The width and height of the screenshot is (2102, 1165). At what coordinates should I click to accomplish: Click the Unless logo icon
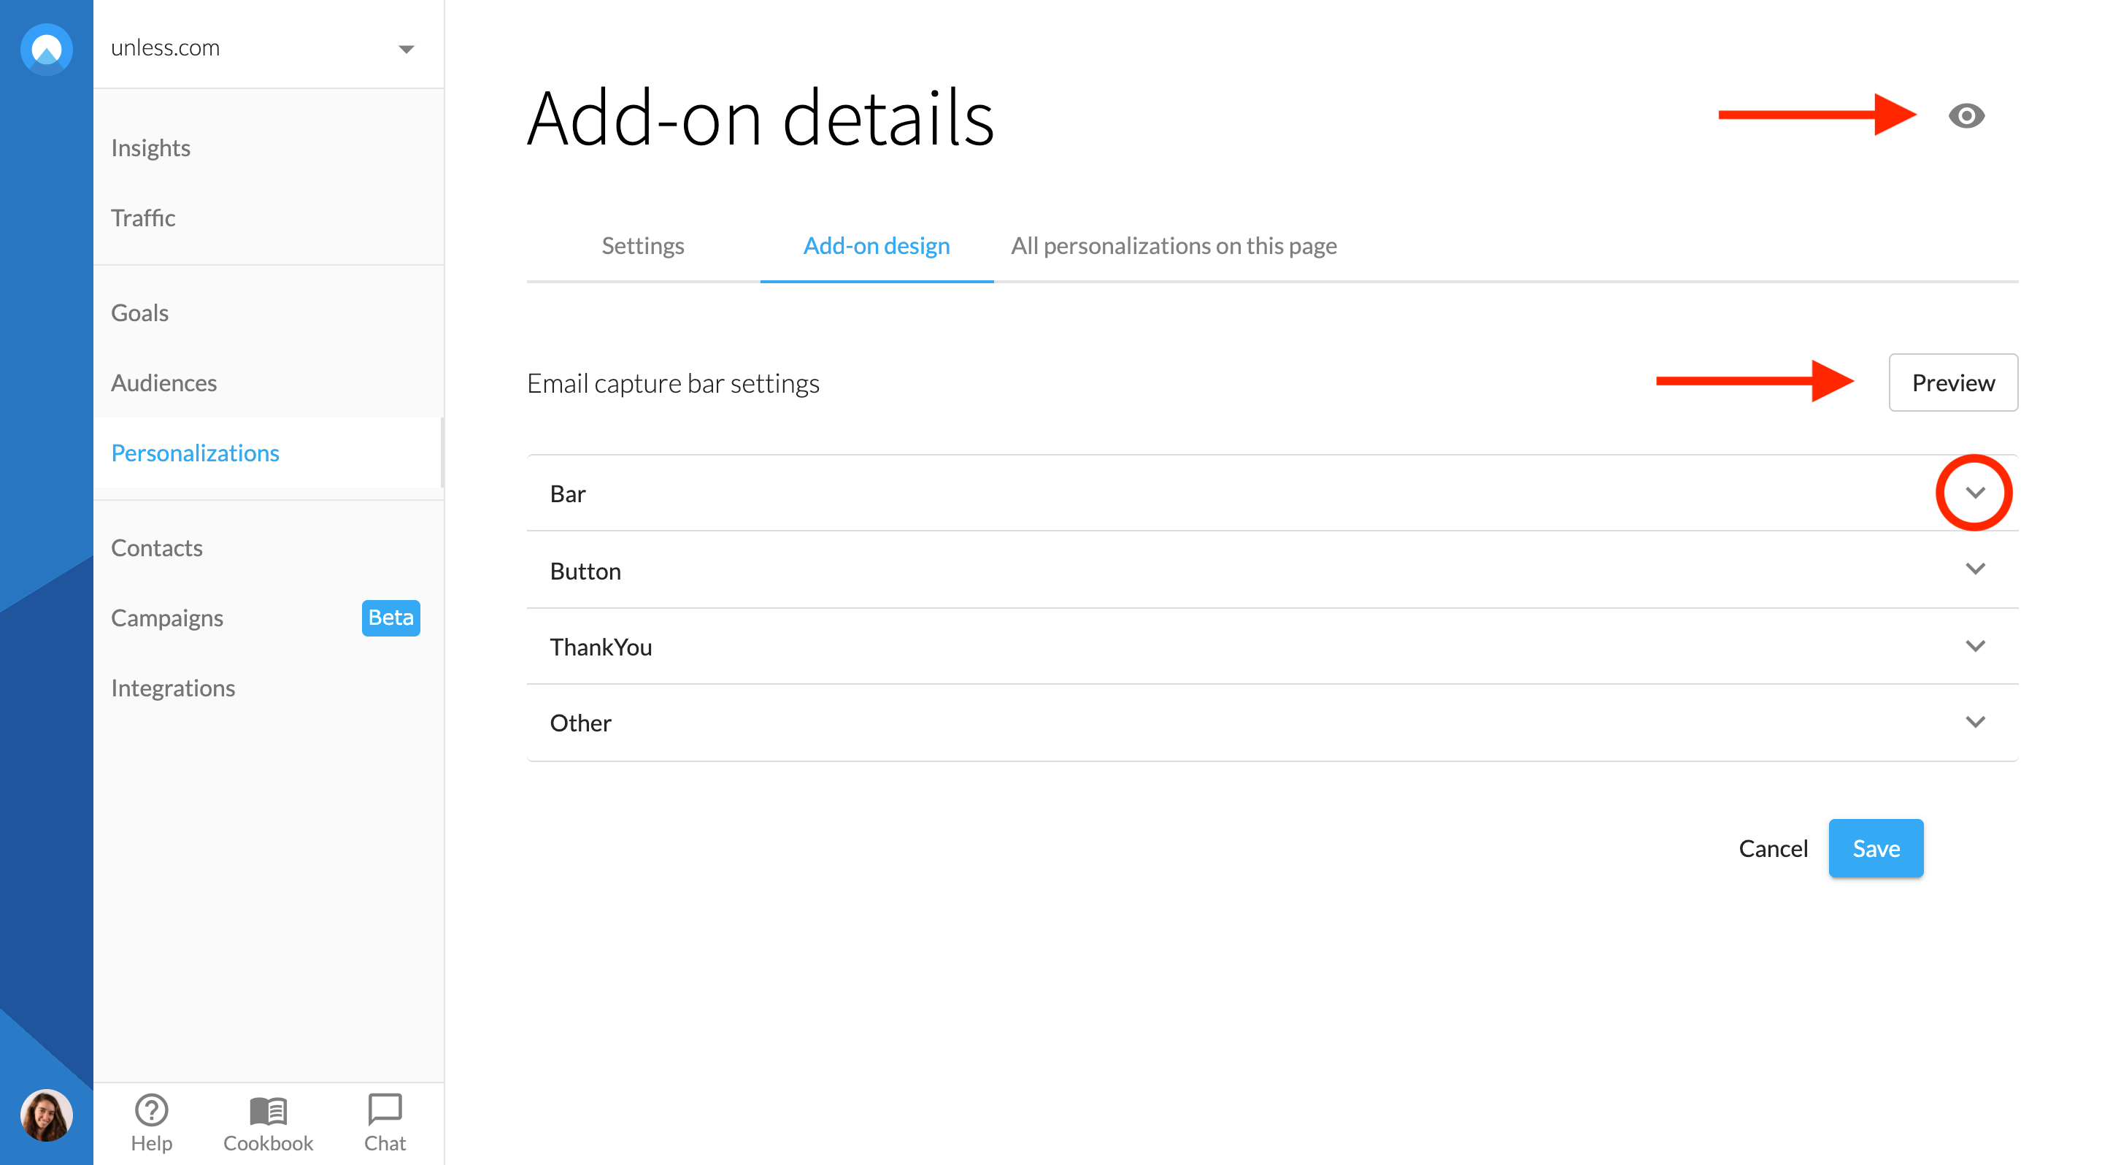47,50
